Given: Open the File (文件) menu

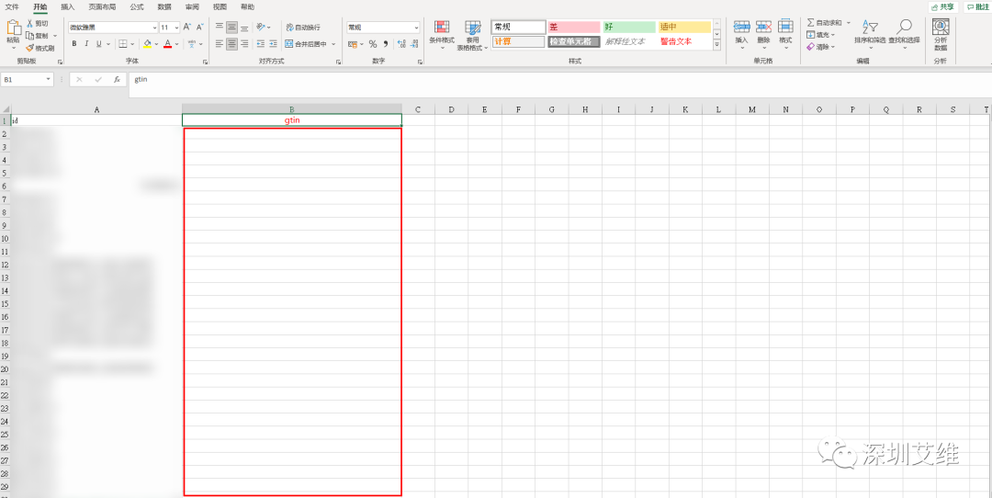Looking at the screenshot, I should point(12,6).
